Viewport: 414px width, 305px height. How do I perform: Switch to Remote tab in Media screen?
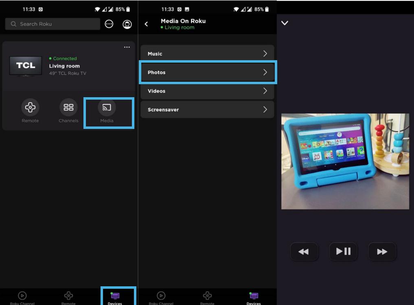pyautogui.click(x=207, y=298)
